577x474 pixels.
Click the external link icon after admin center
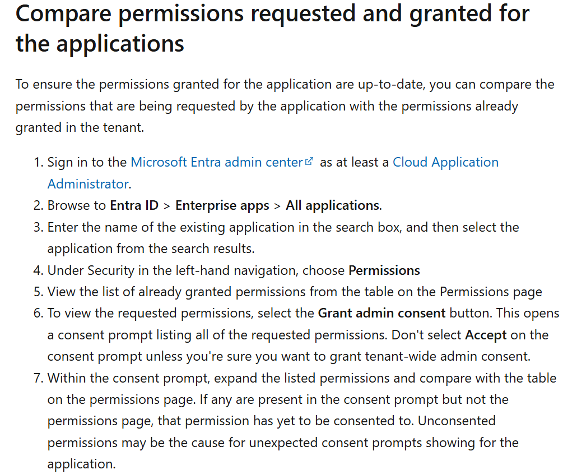309,161
